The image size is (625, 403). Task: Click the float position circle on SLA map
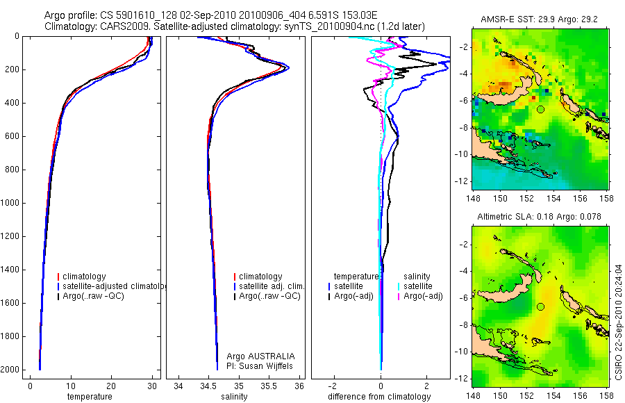[x=540, y=307]
